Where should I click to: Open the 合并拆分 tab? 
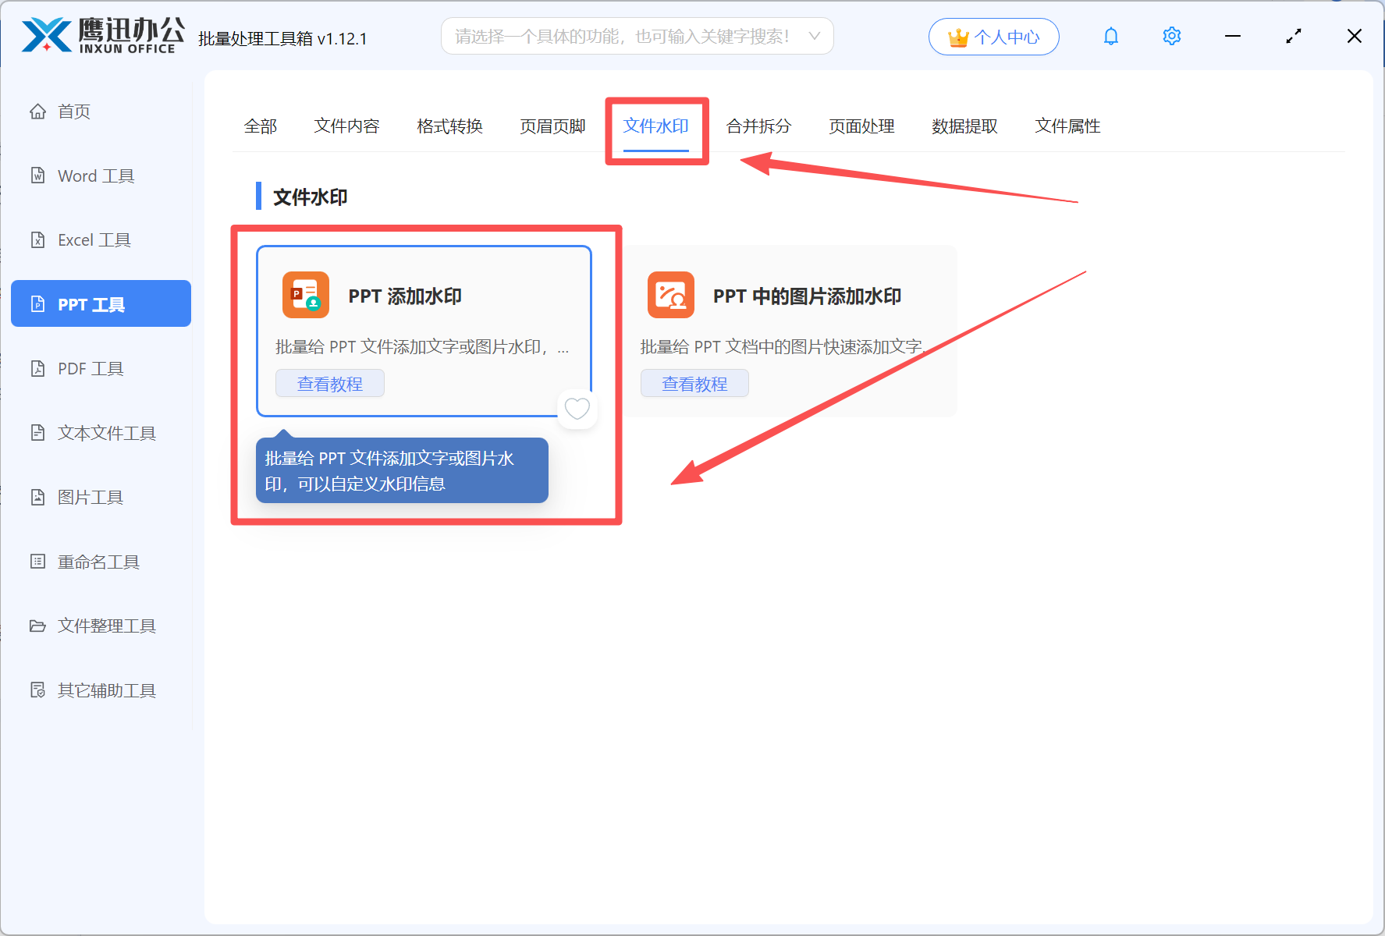(x=758, y=126)
